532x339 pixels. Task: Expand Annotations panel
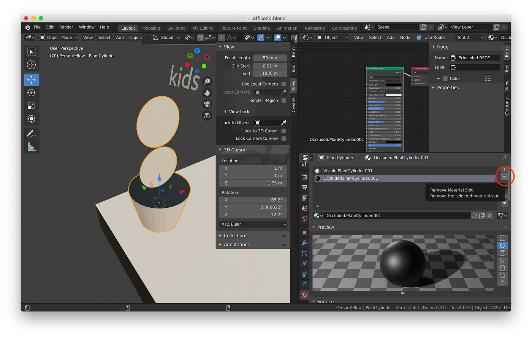(x=253, y=245)
